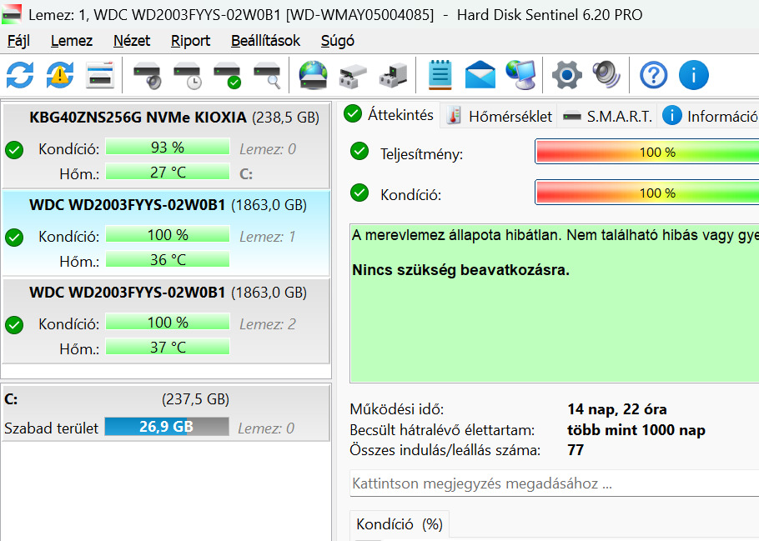Viewport: 759px width, 541px height.
Task: Click the blue Refresh arrows toolbar icon
Action: pos(20,75)
